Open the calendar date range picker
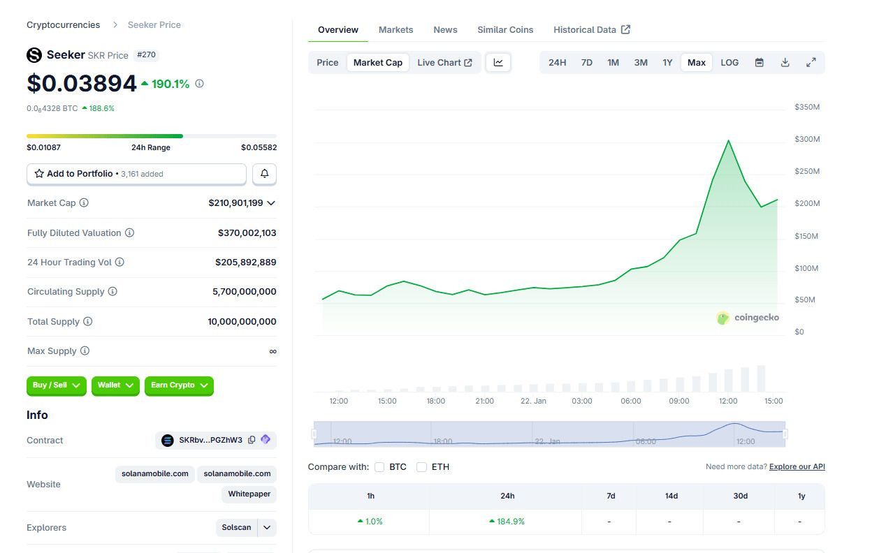Screen dimensions: 886x553 pyautogui.click(x=760, y=62)
